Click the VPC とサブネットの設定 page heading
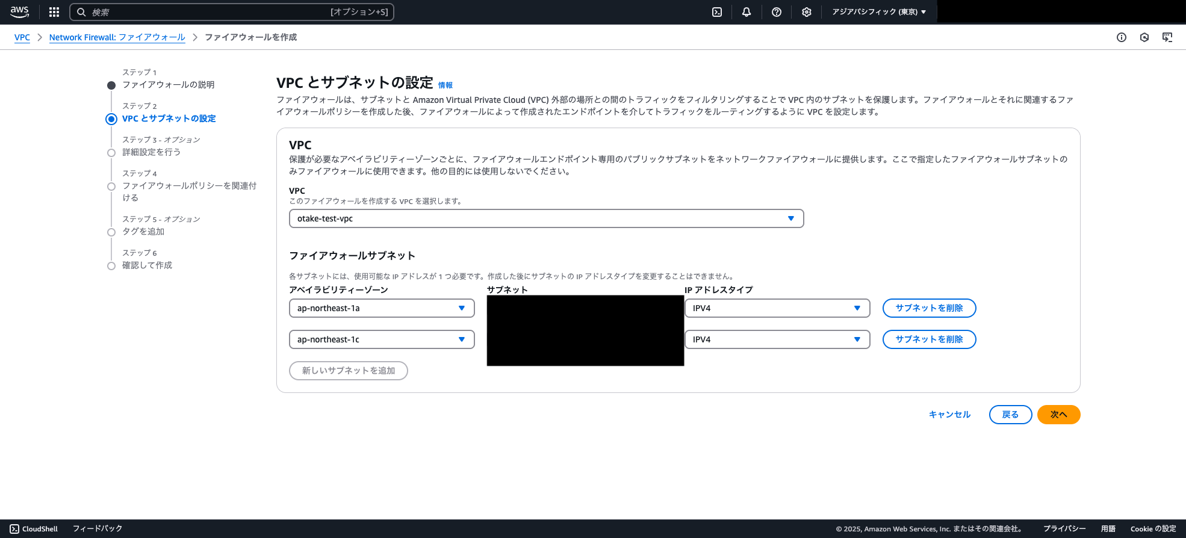Image resolution: width=1186 pixels, height=538 pixels. (355, 82)
